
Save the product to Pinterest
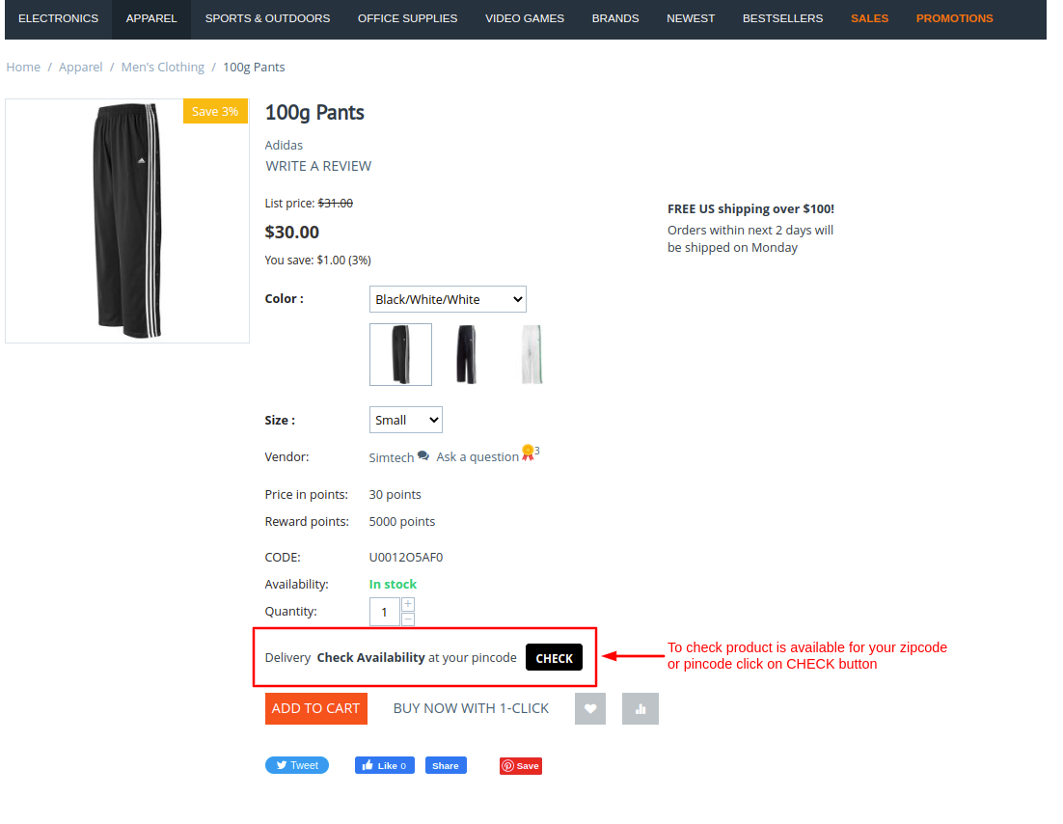coord(521,766)
